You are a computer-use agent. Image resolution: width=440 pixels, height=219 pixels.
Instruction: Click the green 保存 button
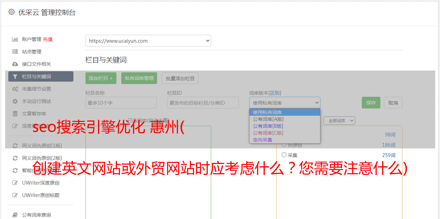(x=371, y=103)
